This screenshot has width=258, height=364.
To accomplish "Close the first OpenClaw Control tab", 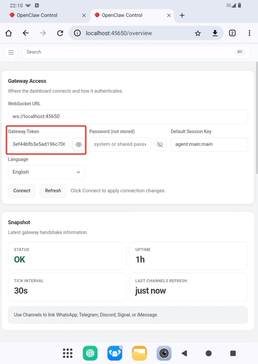I will point(84,15).
